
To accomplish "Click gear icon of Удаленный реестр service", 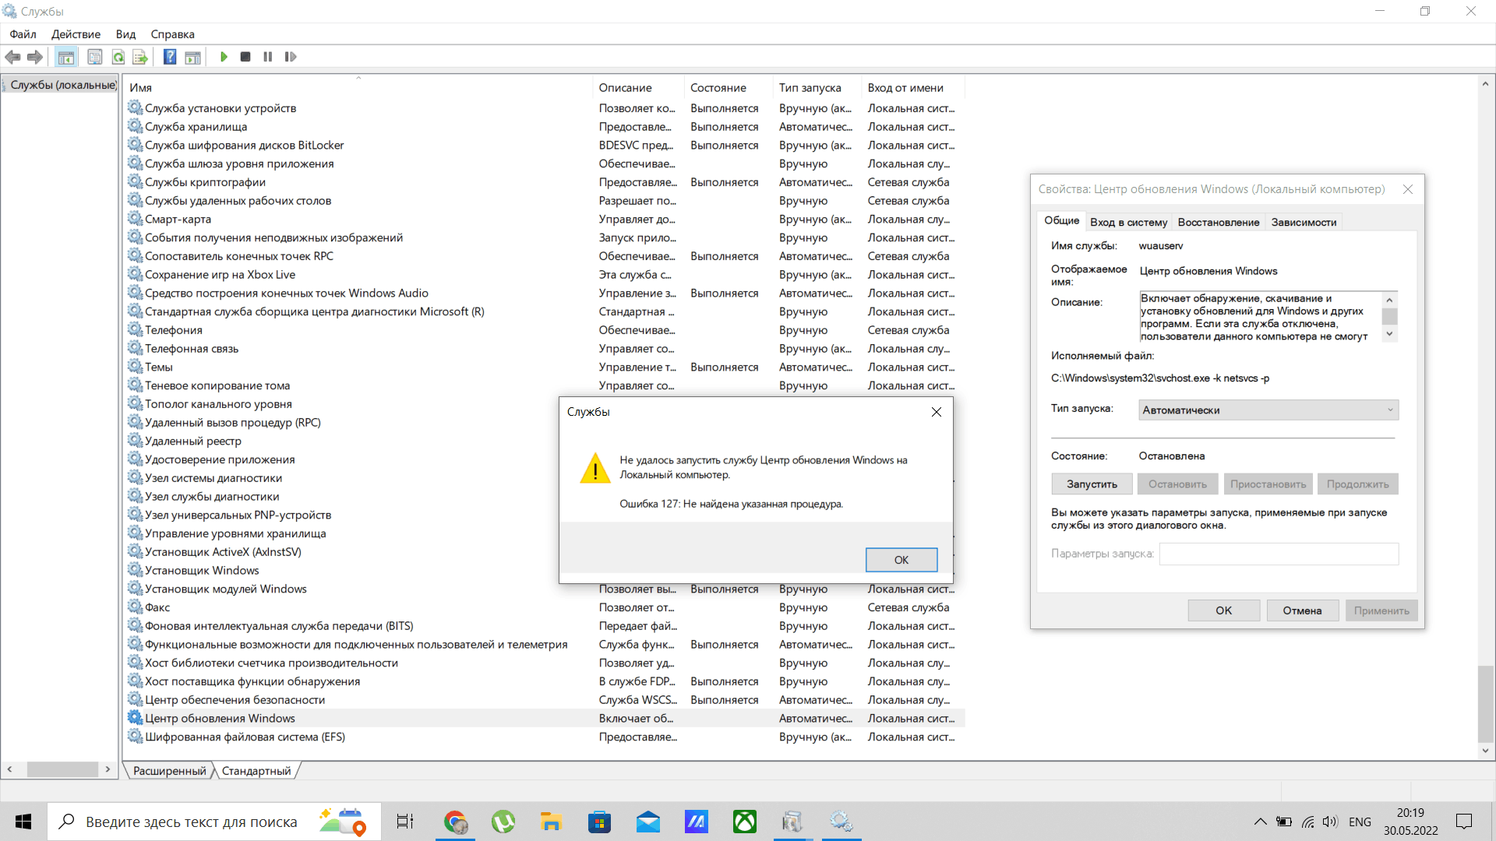I will [x=135, y=441].
